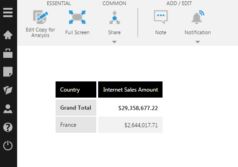Image resolution: width=238 pixels, height=167 pixels.
Task: Open the Help question mark icon
Action: (8, 127)
